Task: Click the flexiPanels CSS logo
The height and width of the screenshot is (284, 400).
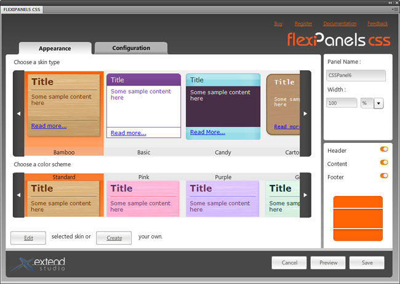Action: pyautogui.click(x=339, y=39)
